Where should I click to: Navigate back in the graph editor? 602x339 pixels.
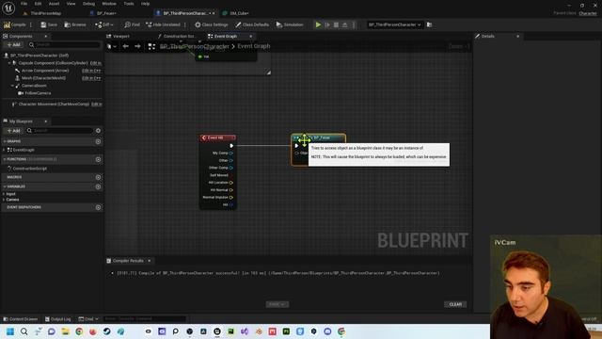pyautogui.click(x=125, y=46)
